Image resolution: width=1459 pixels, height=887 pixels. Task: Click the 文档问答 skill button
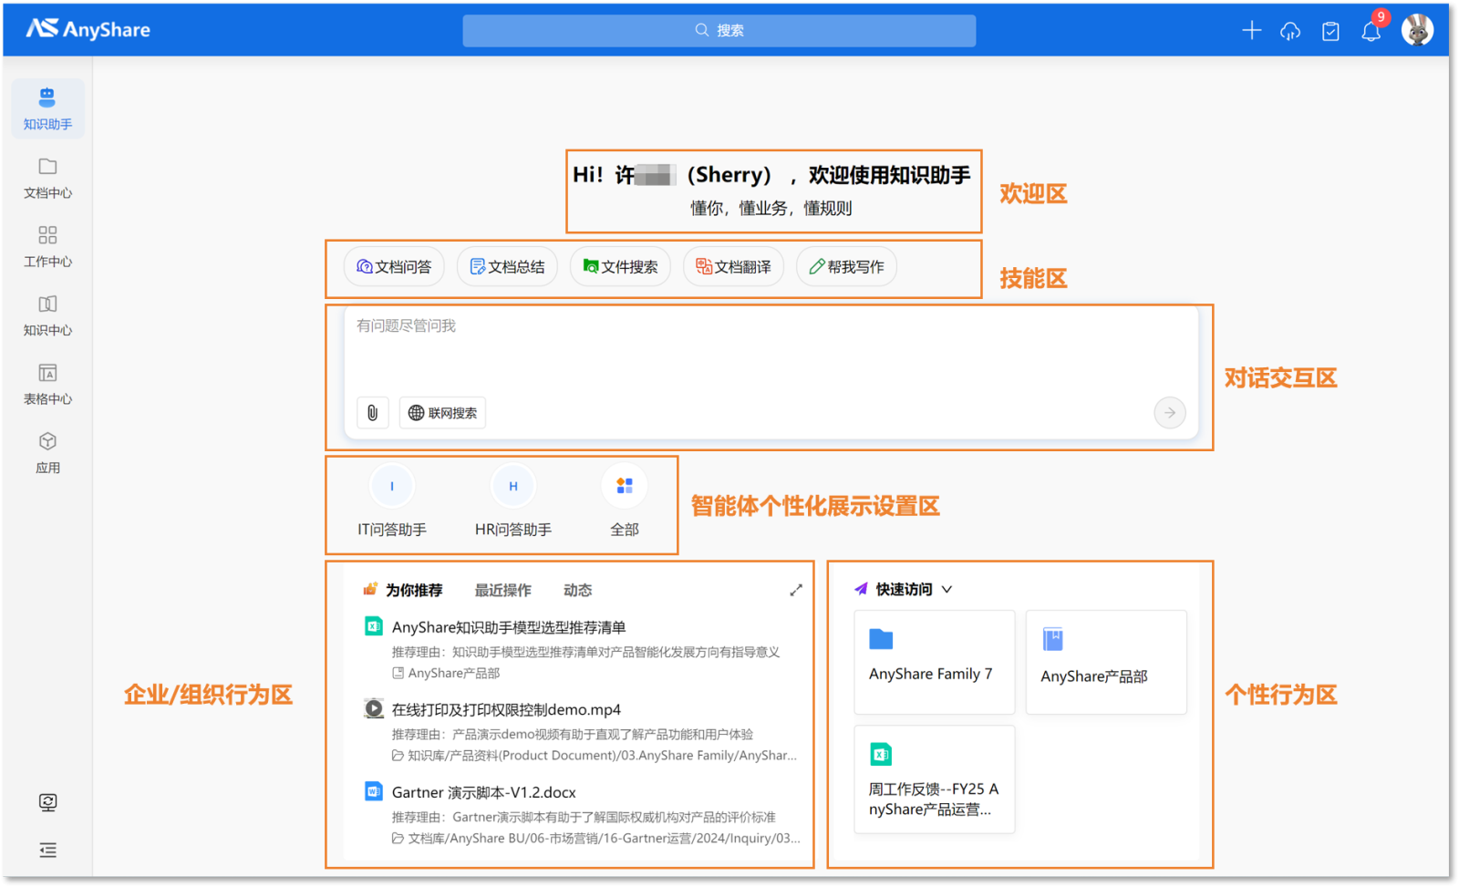click(394, 267)
